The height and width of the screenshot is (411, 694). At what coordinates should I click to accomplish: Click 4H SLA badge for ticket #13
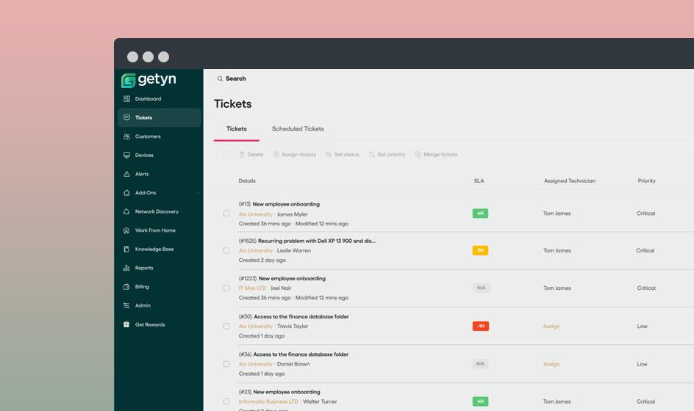pos(480,214)
